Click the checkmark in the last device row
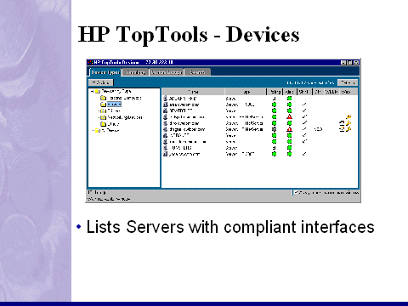Screen dimensions: 408x306 click(304, 154)
